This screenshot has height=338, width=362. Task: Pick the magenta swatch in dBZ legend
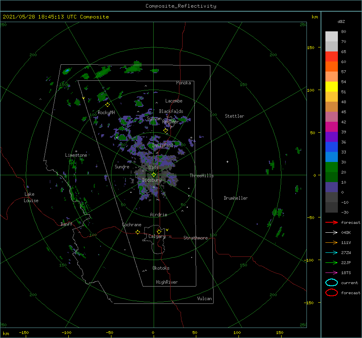click(331, 127)
